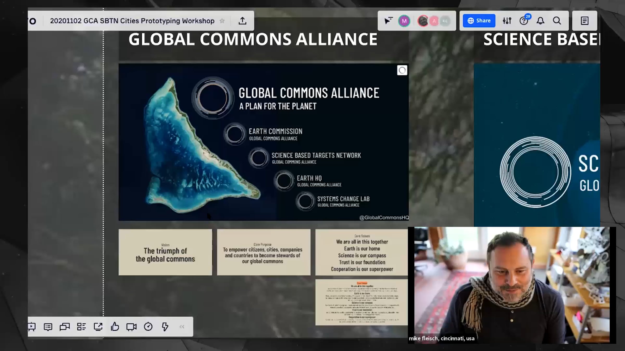Open the comments icon in bottom toolbar

pyautogui.click(x=48, y=327)
